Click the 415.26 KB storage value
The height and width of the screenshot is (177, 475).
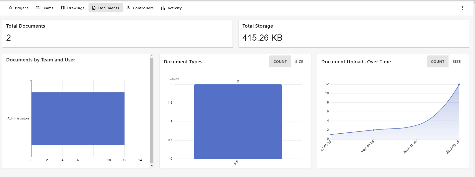tap(262, 38)
